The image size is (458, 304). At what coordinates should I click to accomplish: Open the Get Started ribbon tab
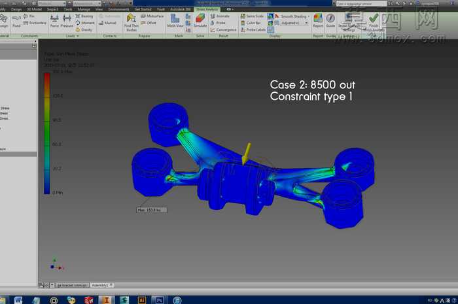[x=143, y=9]
